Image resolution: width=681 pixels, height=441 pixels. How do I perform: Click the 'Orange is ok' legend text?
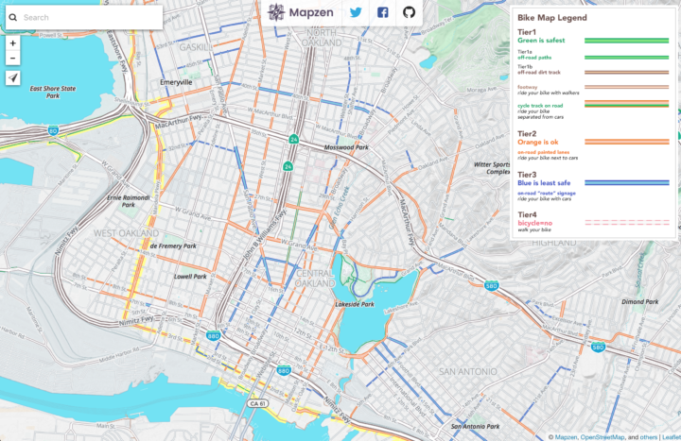[537, 143]
